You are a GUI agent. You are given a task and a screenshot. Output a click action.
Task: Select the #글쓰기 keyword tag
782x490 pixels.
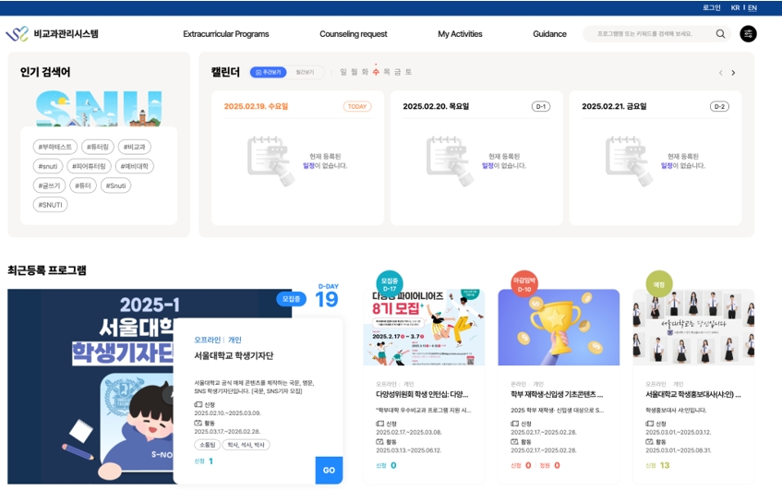(x=49, y=185)
